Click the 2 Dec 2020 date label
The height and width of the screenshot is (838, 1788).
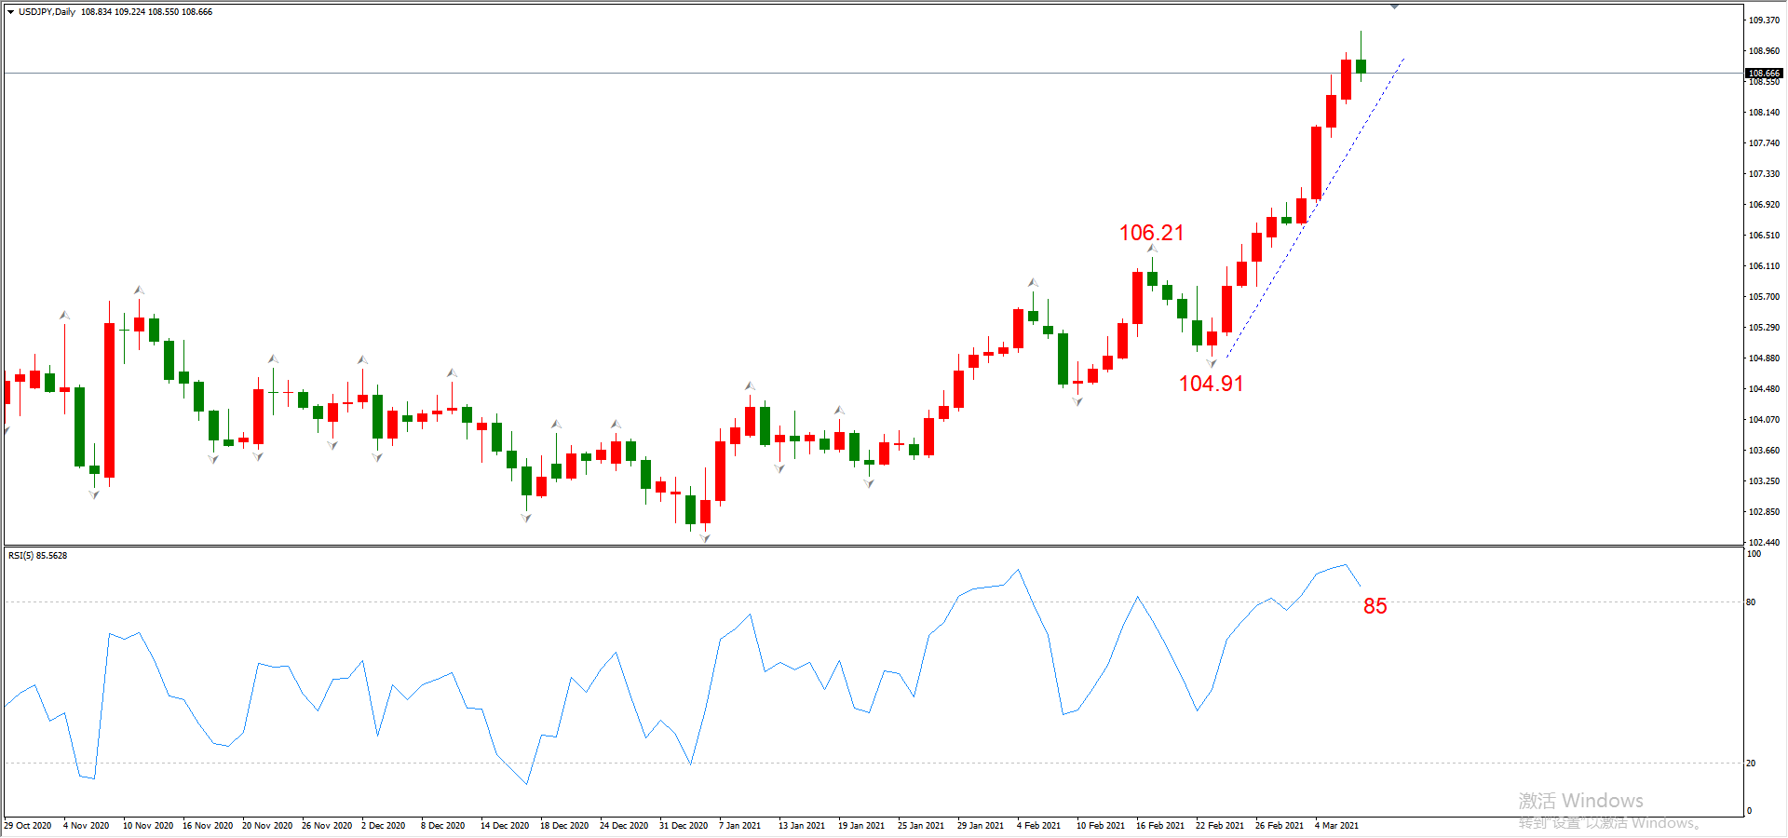[384, 826]
